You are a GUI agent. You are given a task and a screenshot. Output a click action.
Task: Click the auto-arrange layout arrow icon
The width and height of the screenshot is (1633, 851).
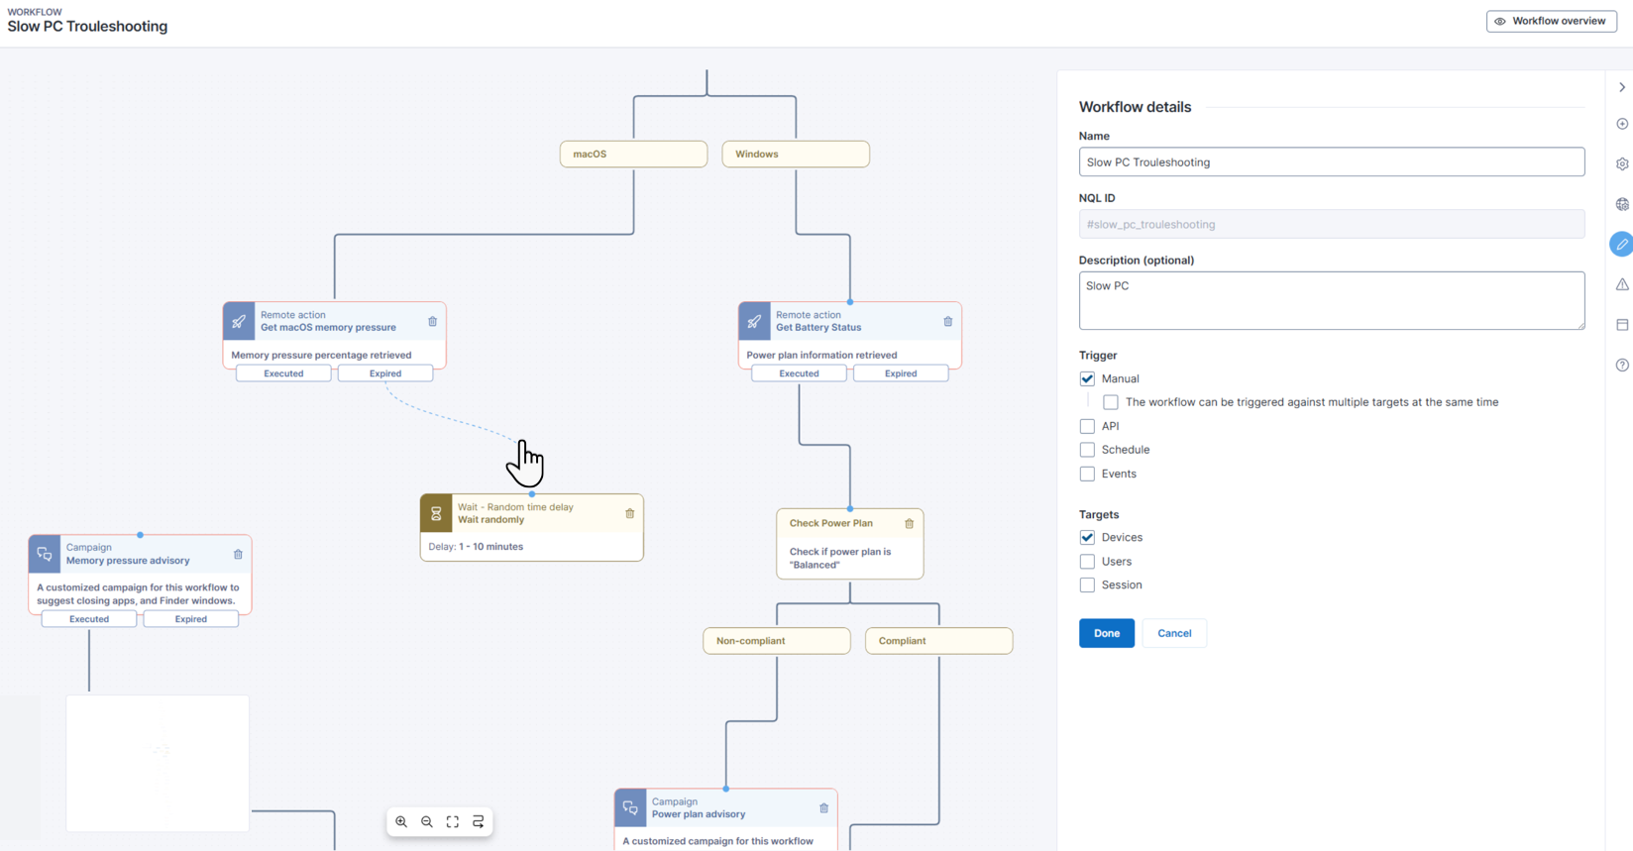(x=479, y=821)
